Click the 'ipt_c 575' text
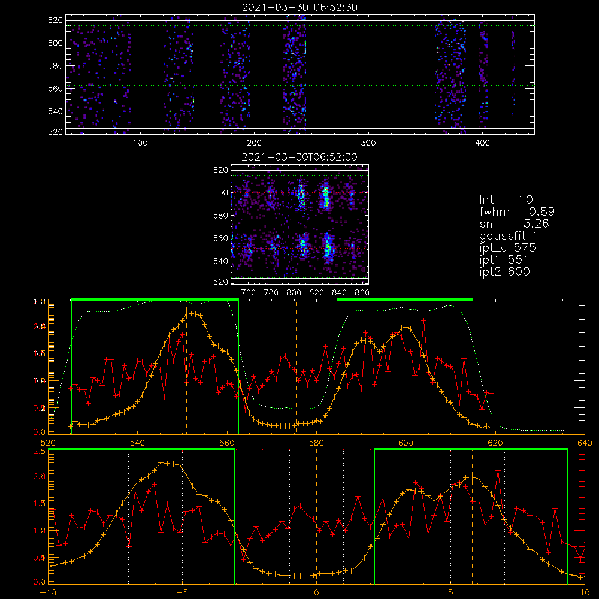 tap(508, 248)
